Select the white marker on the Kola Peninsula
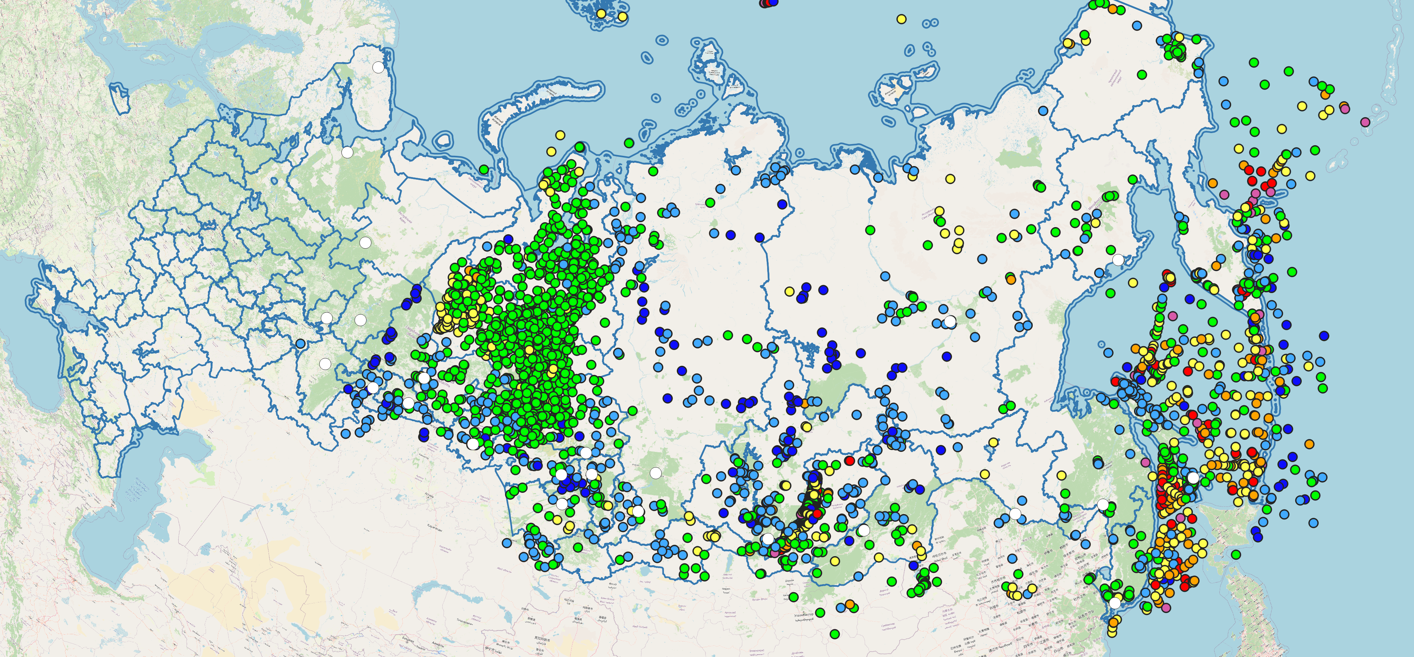1414x657 pixels. [x=378, y=67]
